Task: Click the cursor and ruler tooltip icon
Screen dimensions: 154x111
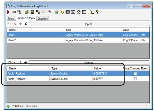Action: 92,12
